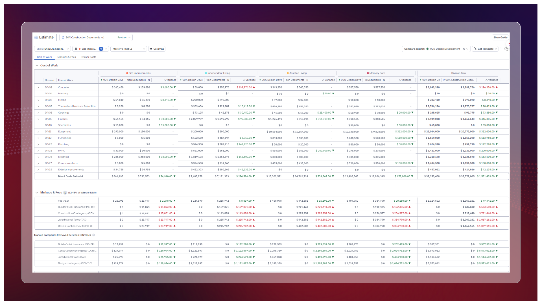Expand the DIV03 Concrete row
This screenshot has height=305, width=542.
click(x=38, y=88)
